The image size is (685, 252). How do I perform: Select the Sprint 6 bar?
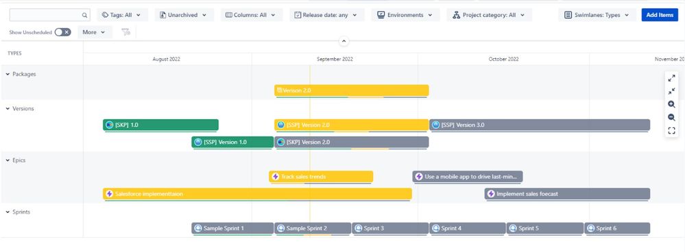point(617,228)
